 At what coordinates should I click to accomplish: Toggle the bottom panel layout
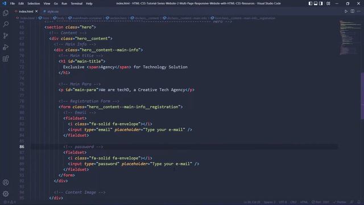[316, 3]
